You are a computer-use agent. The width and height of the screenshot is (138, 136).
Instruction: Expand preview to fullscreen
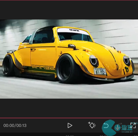(133, 125)
